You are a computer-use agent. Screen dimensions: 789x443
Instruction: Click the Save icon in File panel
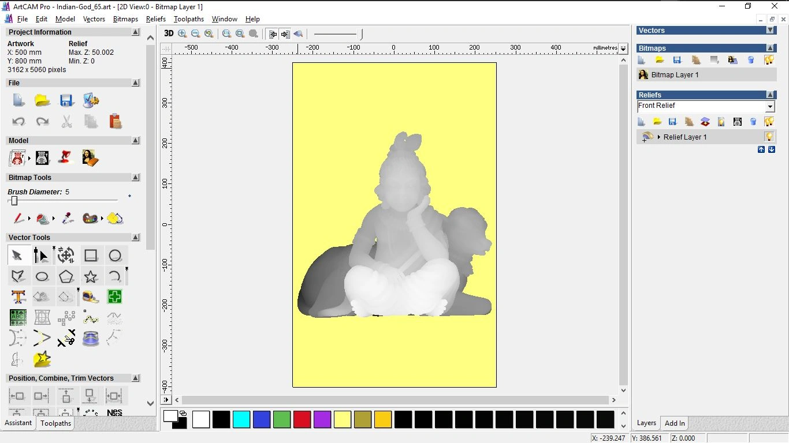pyautogui.click(x=66, y=100)
